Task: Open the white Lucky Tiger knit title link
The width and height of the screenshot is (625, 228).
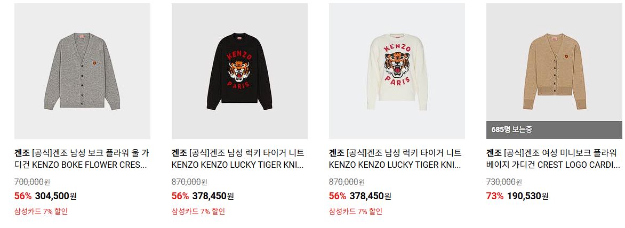Action: (x=395, y=158)
